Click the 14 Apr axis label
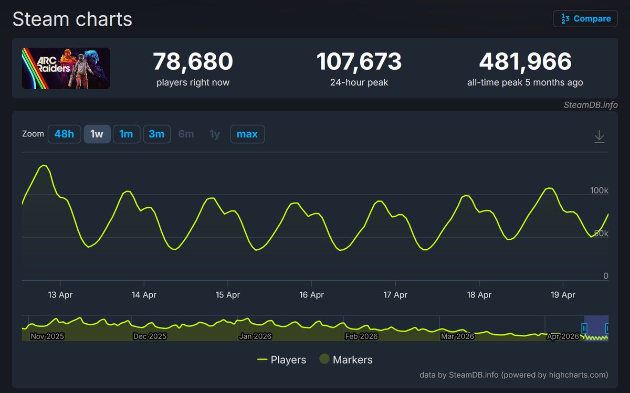The height and width of the screenshot is (393, 630). pyautogui.click(x=144, y=295)
